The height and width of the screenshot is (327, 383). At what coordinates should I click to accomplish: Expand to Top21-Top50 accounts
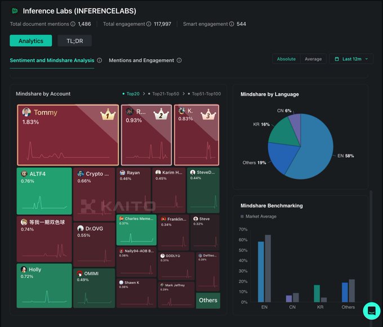(x=164, y=94)
